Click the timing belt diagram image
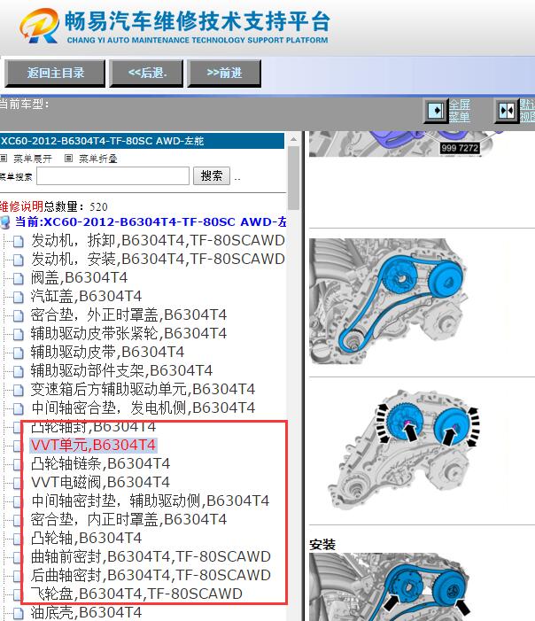The width and height of the screenshot is (535, 621). (x=389, y=301)
